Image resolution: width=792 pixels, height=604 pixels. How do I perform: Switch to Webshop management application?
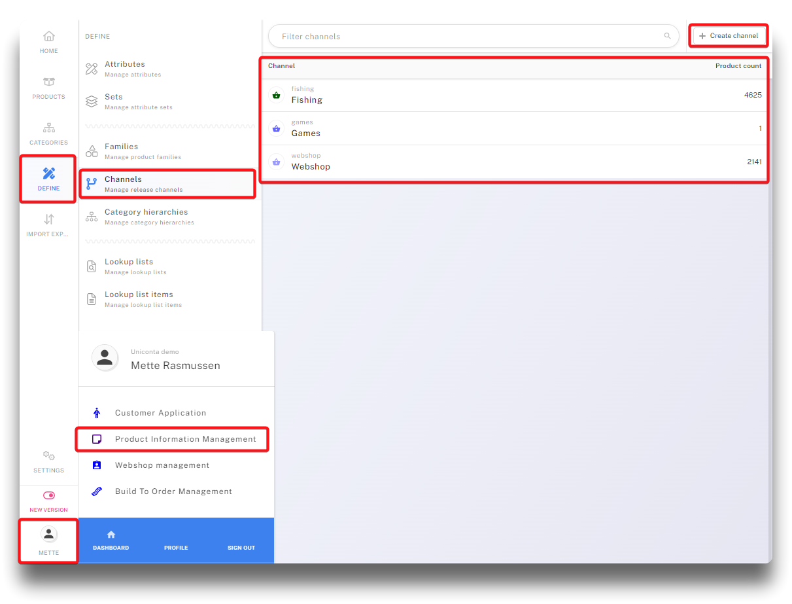coord(162,465)
